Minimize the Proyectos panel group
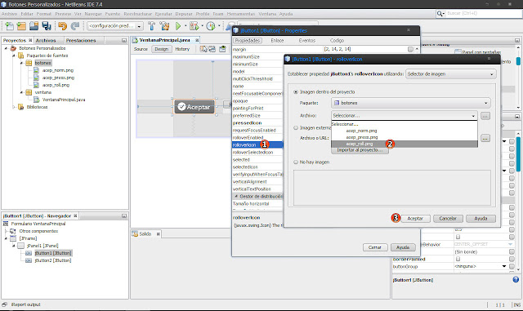523x311 pixels. click(x=124, y=40)
